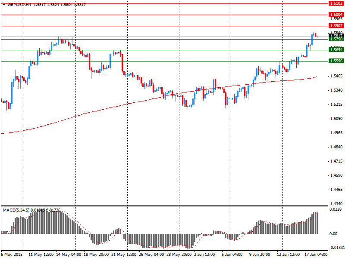Click the 1.4965 price scale value
The image size is (345, 258).
click(x=336, y=133)
